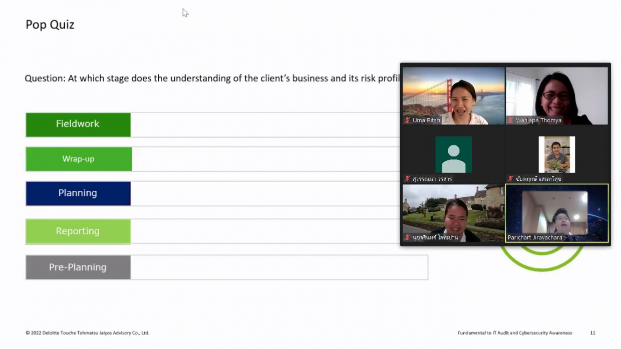621x349 pixels.
Task: Click the empty box next to Pre-Planning
Action: pos(278,267)
